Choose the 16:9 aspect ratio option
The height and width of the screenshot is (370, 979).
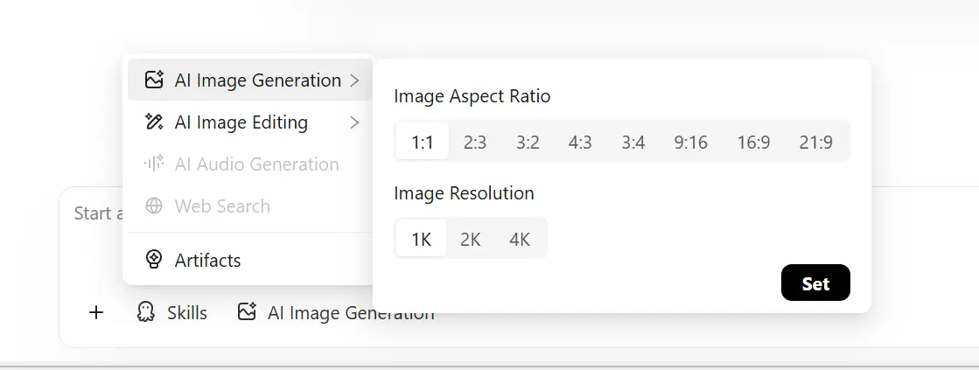click(753, 143)
